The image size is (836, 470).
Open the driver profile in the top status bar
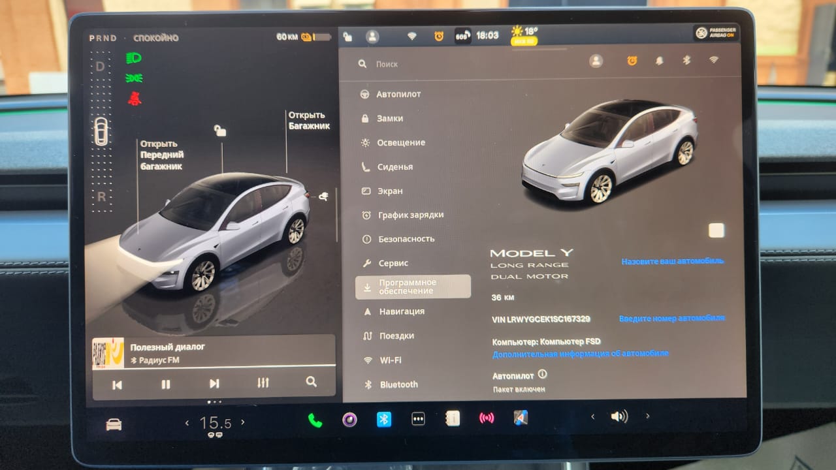(372, 37)
